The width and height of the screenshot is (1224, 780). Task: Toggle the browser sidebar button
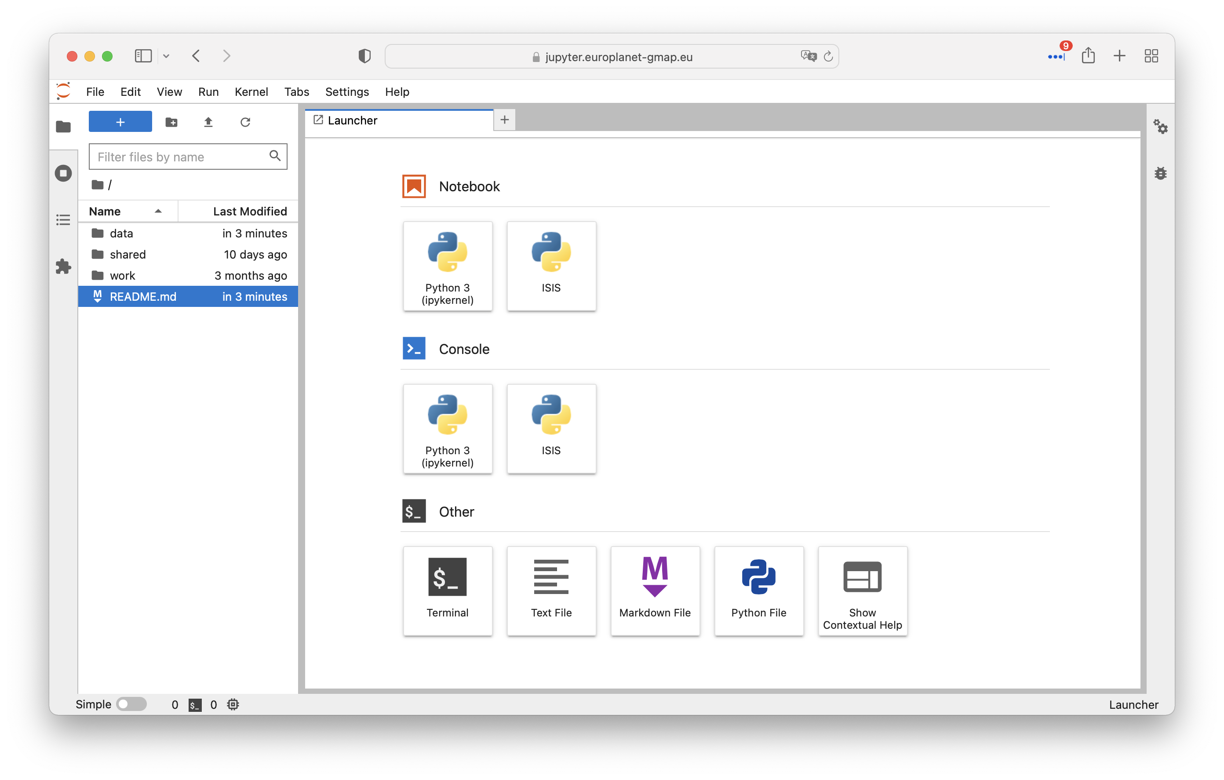tap(143, 56)
